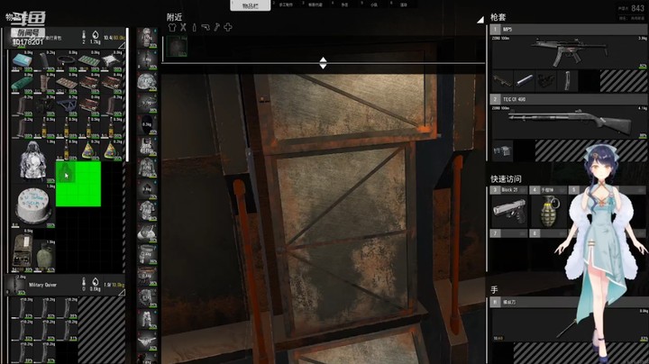Screen dimensions: 649x364
Task: Select the MP5 slot 1 header
Action: coord(569,30)
